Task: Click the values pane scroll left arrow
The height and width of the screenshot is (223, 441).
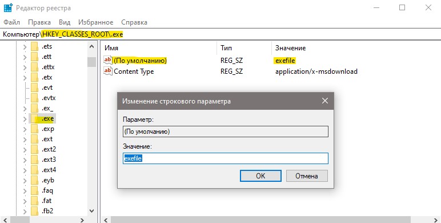Action: point(106,220)
